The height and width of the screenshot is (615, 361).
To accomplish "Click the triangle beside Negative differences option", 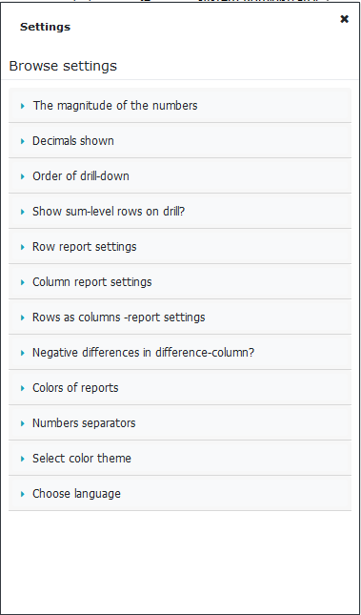I will tap(23, 353).
